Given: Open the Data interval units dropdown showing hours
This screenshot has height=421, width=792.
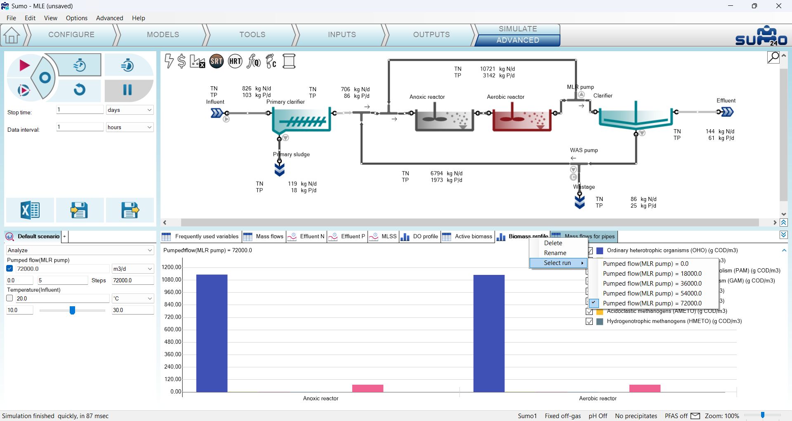Looking at the screenshot, I should click(x=130, y=127).
